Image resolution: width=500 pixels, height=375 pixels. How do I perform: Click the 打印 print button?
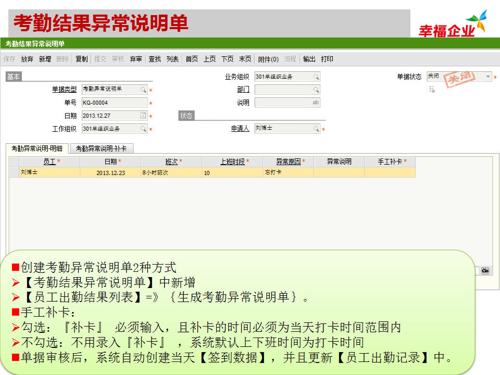[x=327, y=59]
